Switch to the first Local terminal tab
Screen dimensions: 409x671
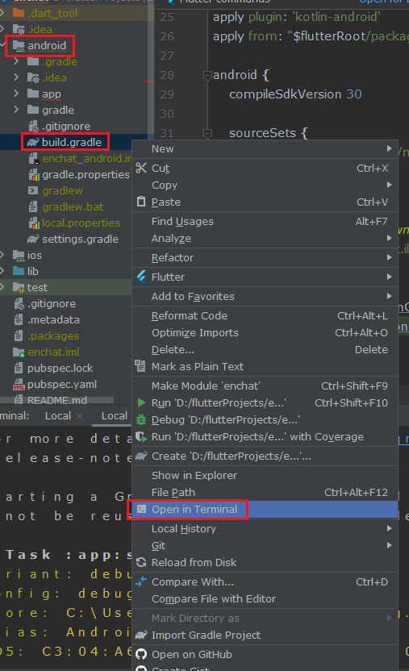point(58,415)
